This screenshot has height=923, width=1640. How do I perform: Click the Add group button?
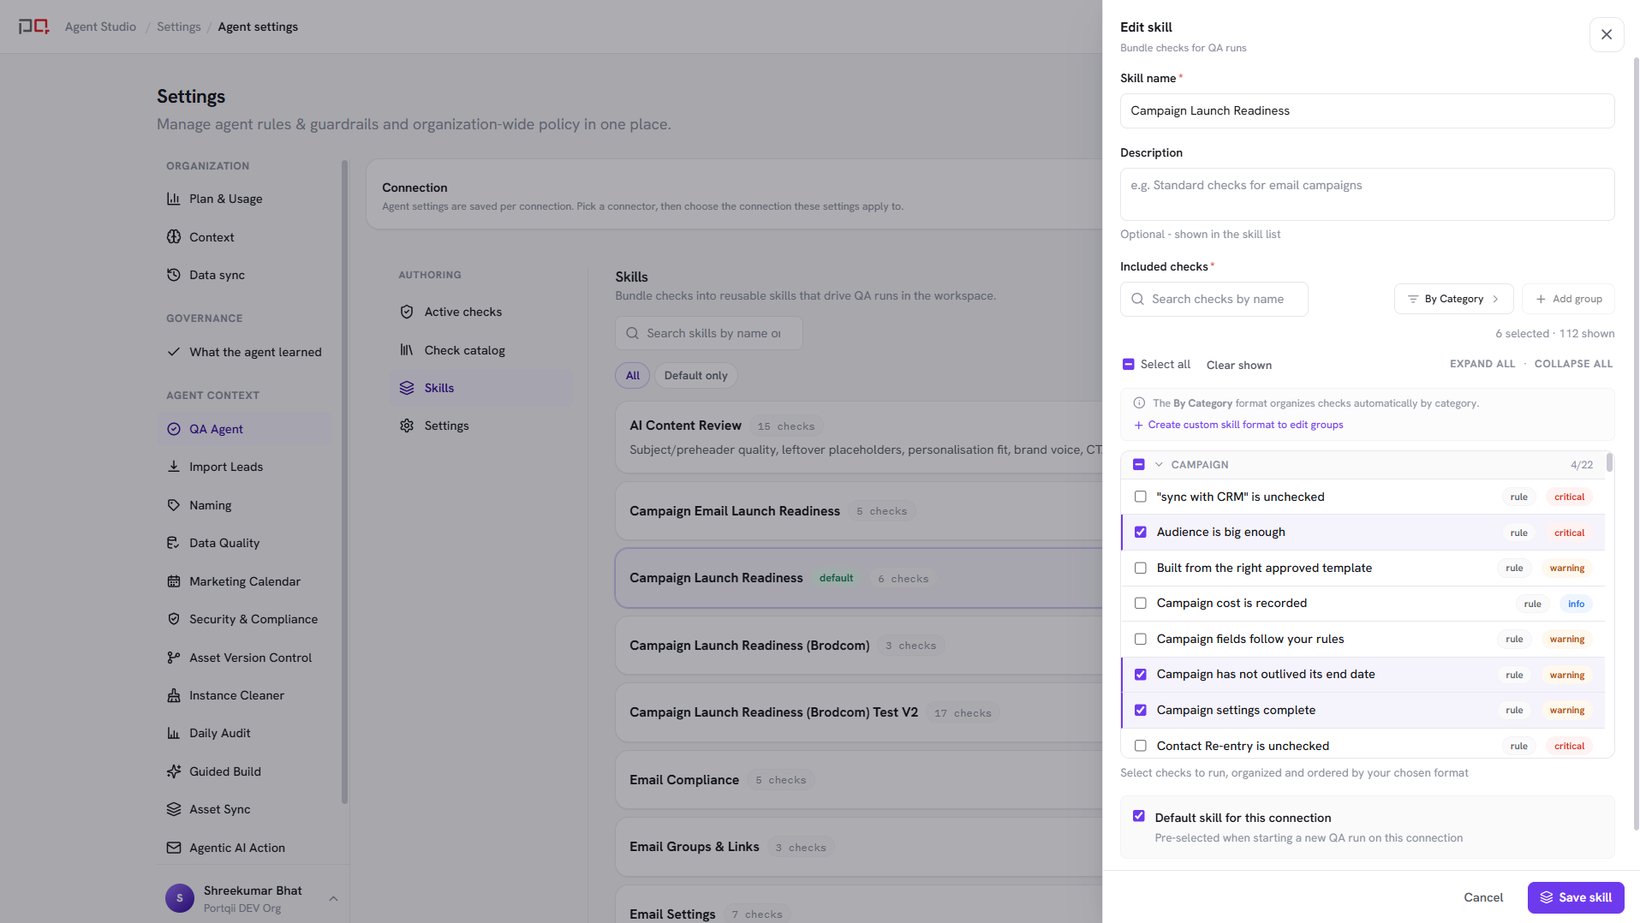pos(1568,299)
